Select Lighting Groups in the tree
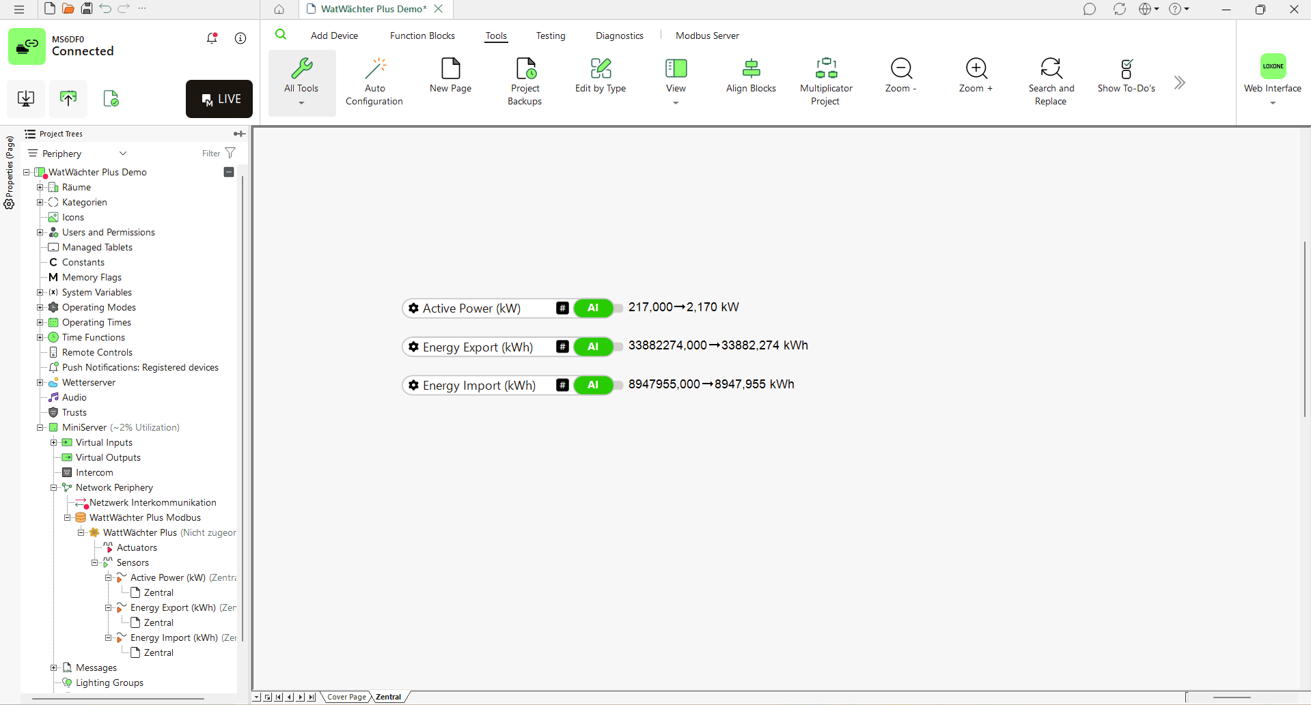The width and height of the screenshot is (1311, 705). 109,682
